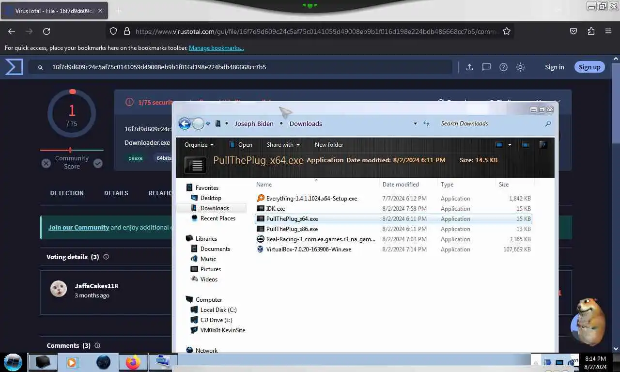Focus the VirusTotal hash search field

[240, 67]
